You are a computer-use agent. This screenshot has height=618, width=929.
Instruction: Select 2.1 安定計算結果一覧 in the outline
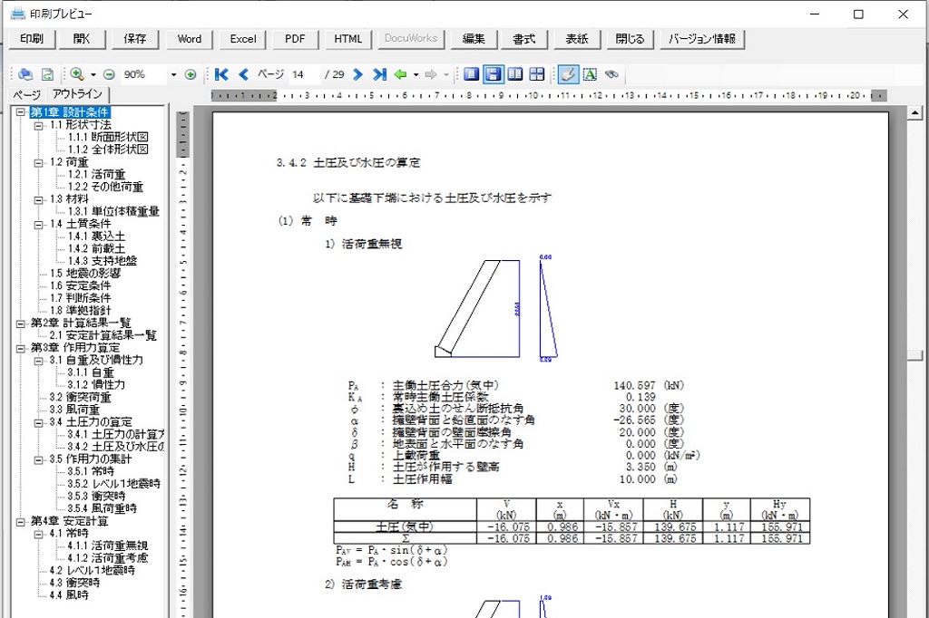tap(103, 335)
